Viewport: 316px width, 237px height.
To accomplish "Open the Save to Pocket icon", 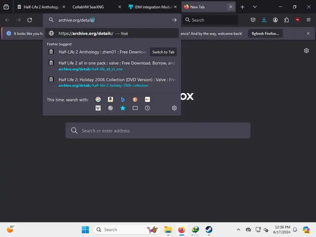I will [253, 20].
